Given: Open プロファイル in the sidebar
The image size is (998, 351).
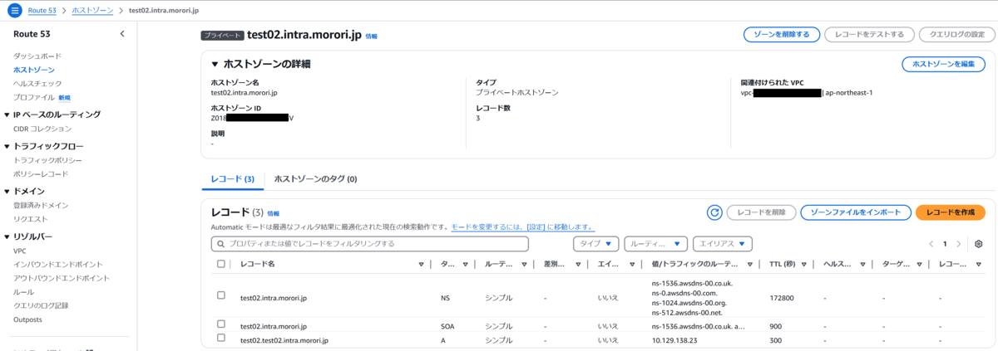Looking at the screenshot, I should (34, 98).
